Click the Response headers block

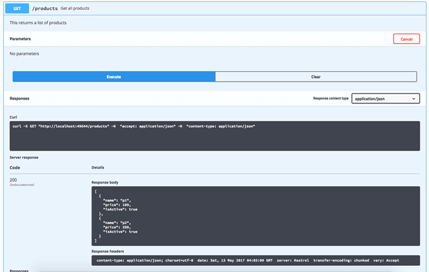pos(256,260)
